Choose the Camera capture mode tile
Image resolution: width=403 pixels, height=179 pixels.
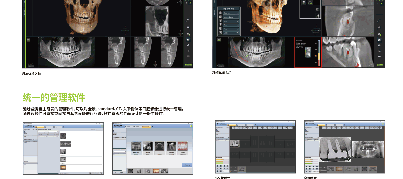(x=182, y=148)
